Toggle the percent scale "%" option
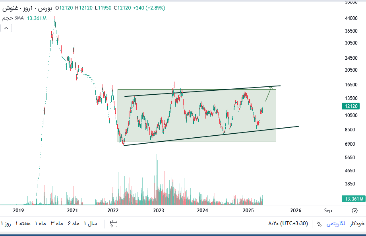The width and height of the screenshot is (366, 236). [319, 224]
